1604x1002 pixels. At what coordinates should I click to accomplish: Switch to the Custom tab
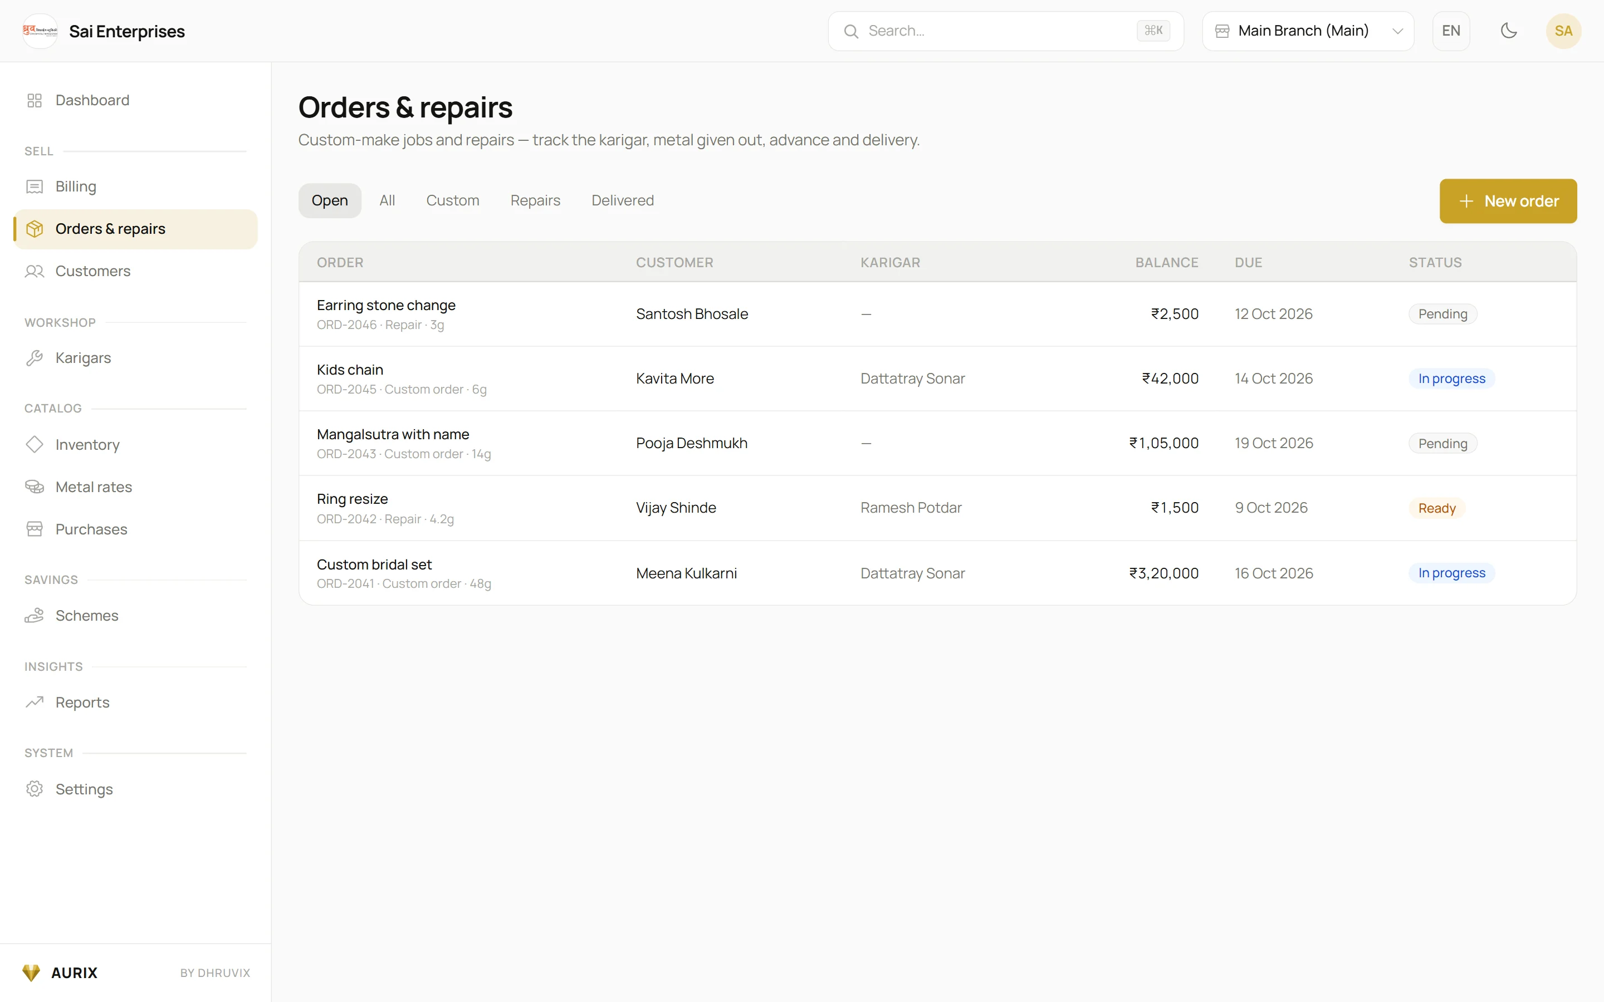[453, 201]
